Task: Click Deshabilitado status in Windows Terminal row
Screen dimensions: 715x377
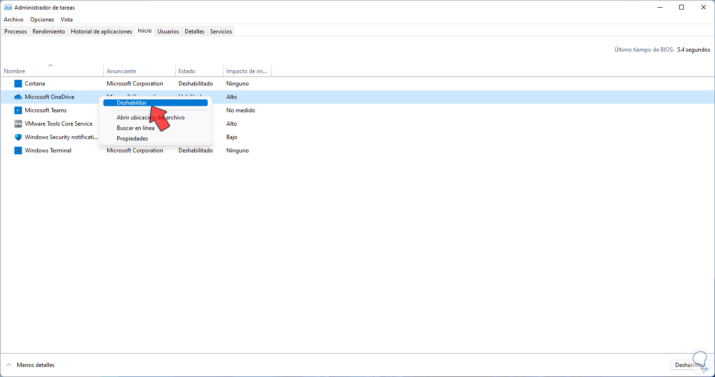Action: coord(196,151)
